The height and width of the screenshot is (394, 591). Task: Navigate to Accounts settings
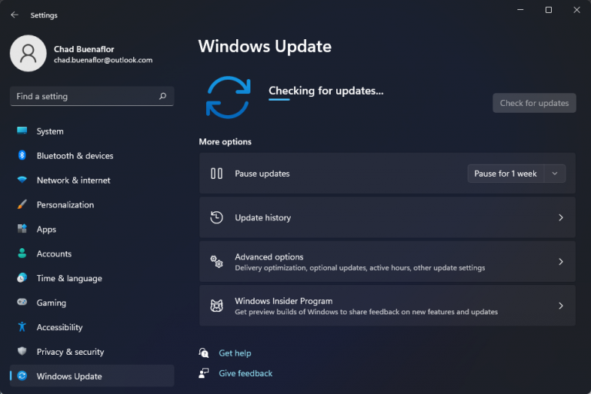pyautogui.click(x=92, y=253)
